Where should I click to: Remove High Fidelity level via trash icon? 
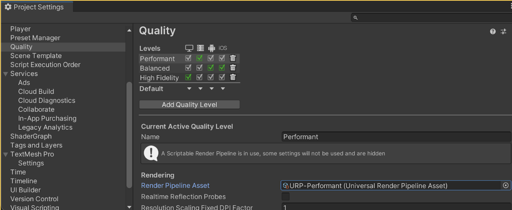point(233,78)
